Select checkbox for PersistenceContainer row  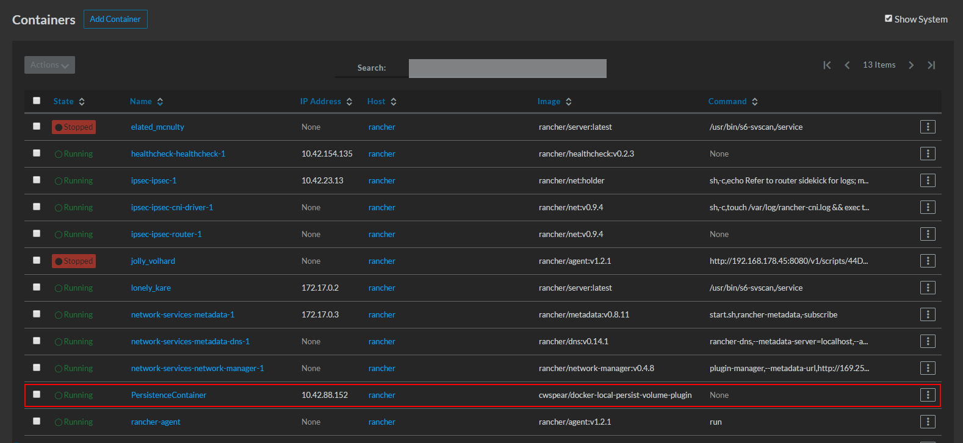click(37, 394)
